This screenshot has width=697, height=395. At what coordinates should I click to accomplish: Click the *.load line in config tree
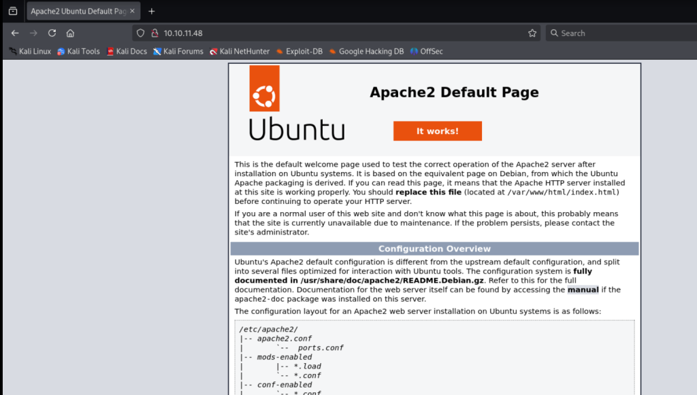tap(307, 366)
